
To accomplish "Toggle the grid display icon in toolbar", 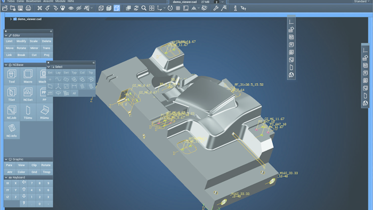I will click(x=178, y=9).
